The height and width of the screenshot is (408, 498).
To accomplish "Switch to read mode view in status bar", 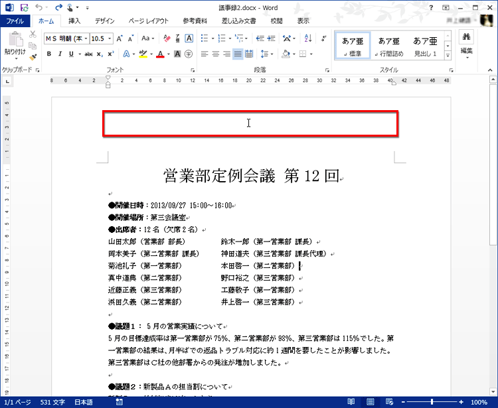I will point(351,401).
